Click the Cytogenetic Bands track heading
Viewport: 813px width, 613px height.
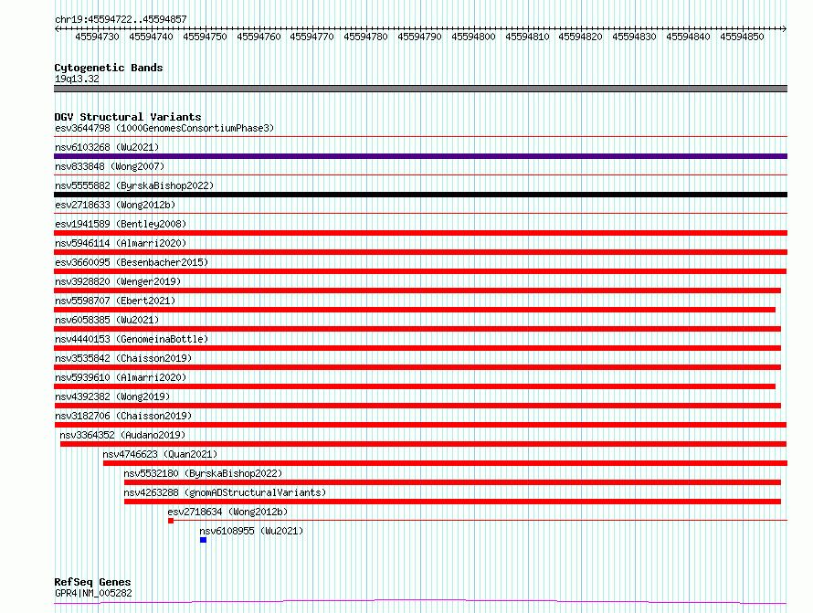point(109,68)
